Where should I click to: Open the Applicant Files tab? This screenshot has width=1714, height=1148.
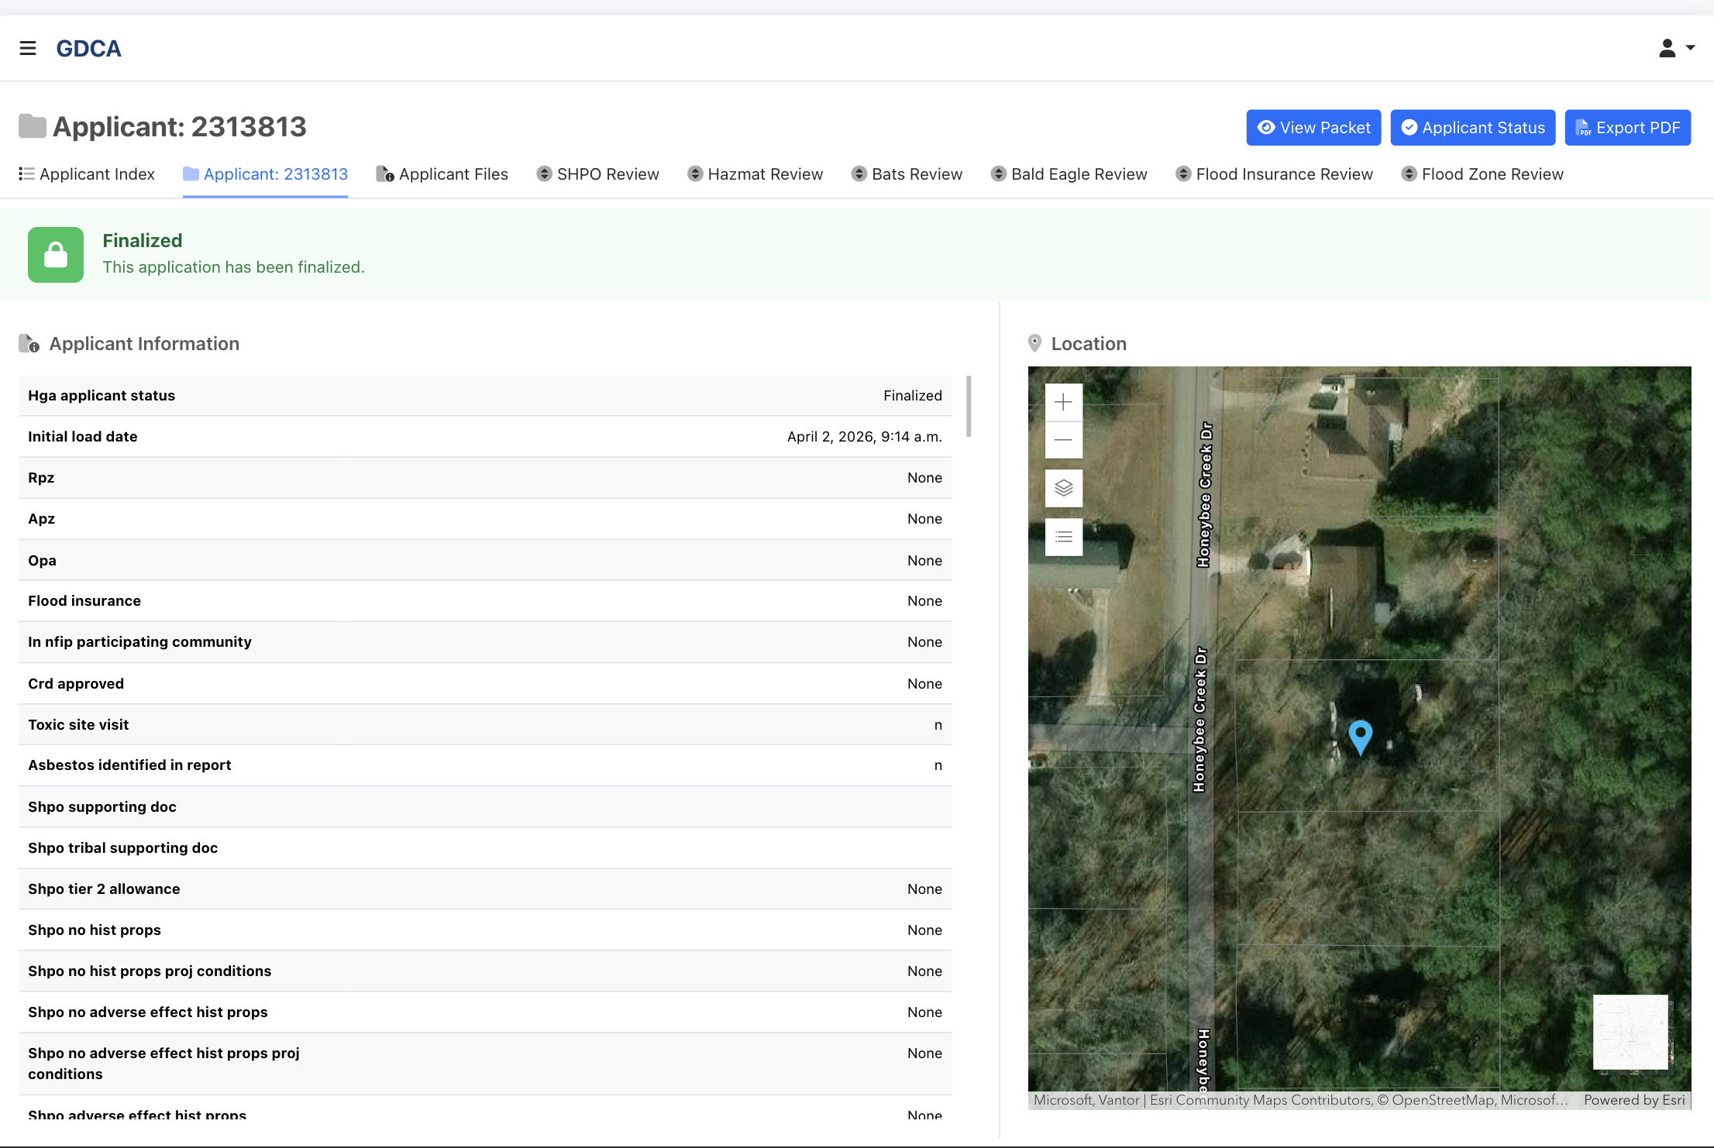pyautogui.click(x=442, y=174)
